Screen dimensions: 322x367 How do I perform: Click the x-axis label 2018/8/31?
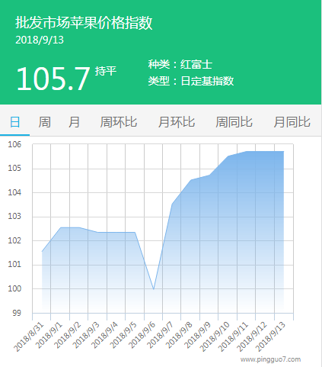[x=28, y=336]
